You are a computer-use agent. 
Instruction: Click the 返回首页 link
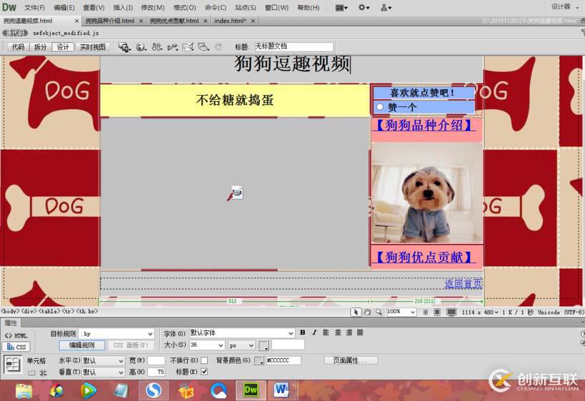[x=464, y=283]
